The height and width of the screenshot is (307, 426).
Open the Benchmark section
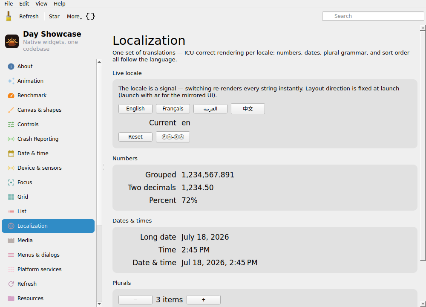tap(48, 96)
